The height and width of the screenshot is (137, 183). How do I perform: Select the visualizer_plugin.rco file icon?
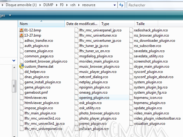131,124
